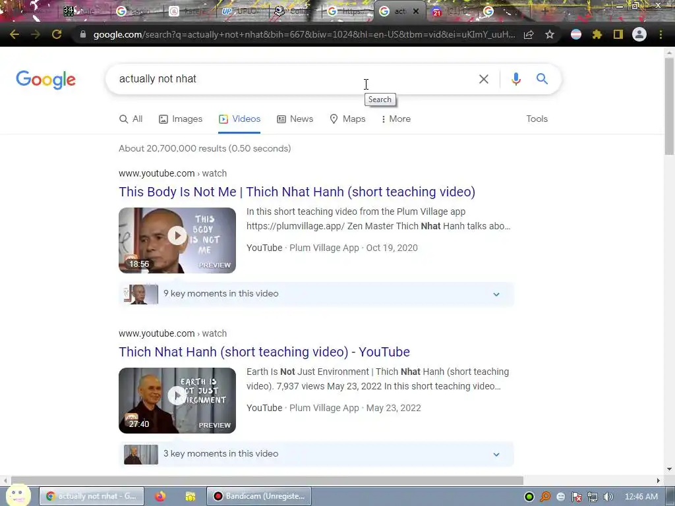The image size is (675, 506).
Task: Click the 12:46 AM taskbar clock
Action: coord(641,497)
